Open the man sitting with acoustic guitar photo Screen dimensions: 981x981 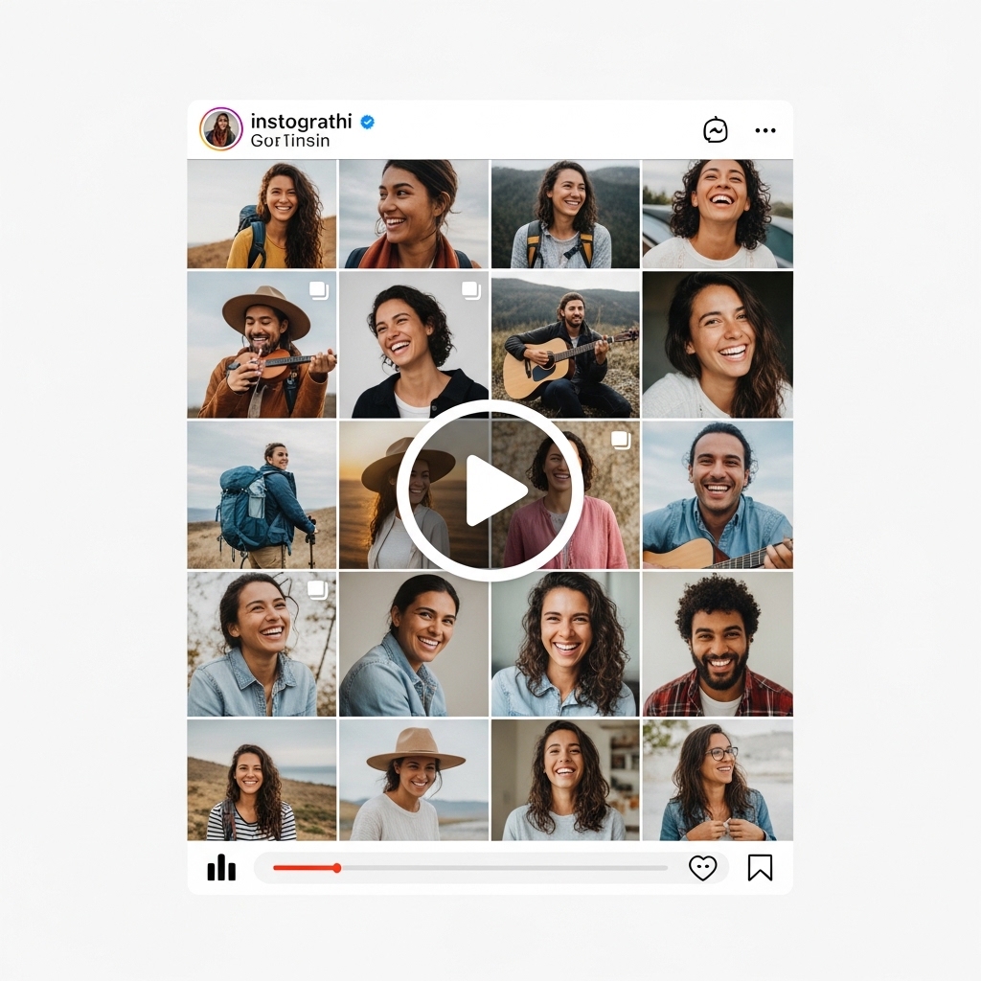(x=565, y=345)
